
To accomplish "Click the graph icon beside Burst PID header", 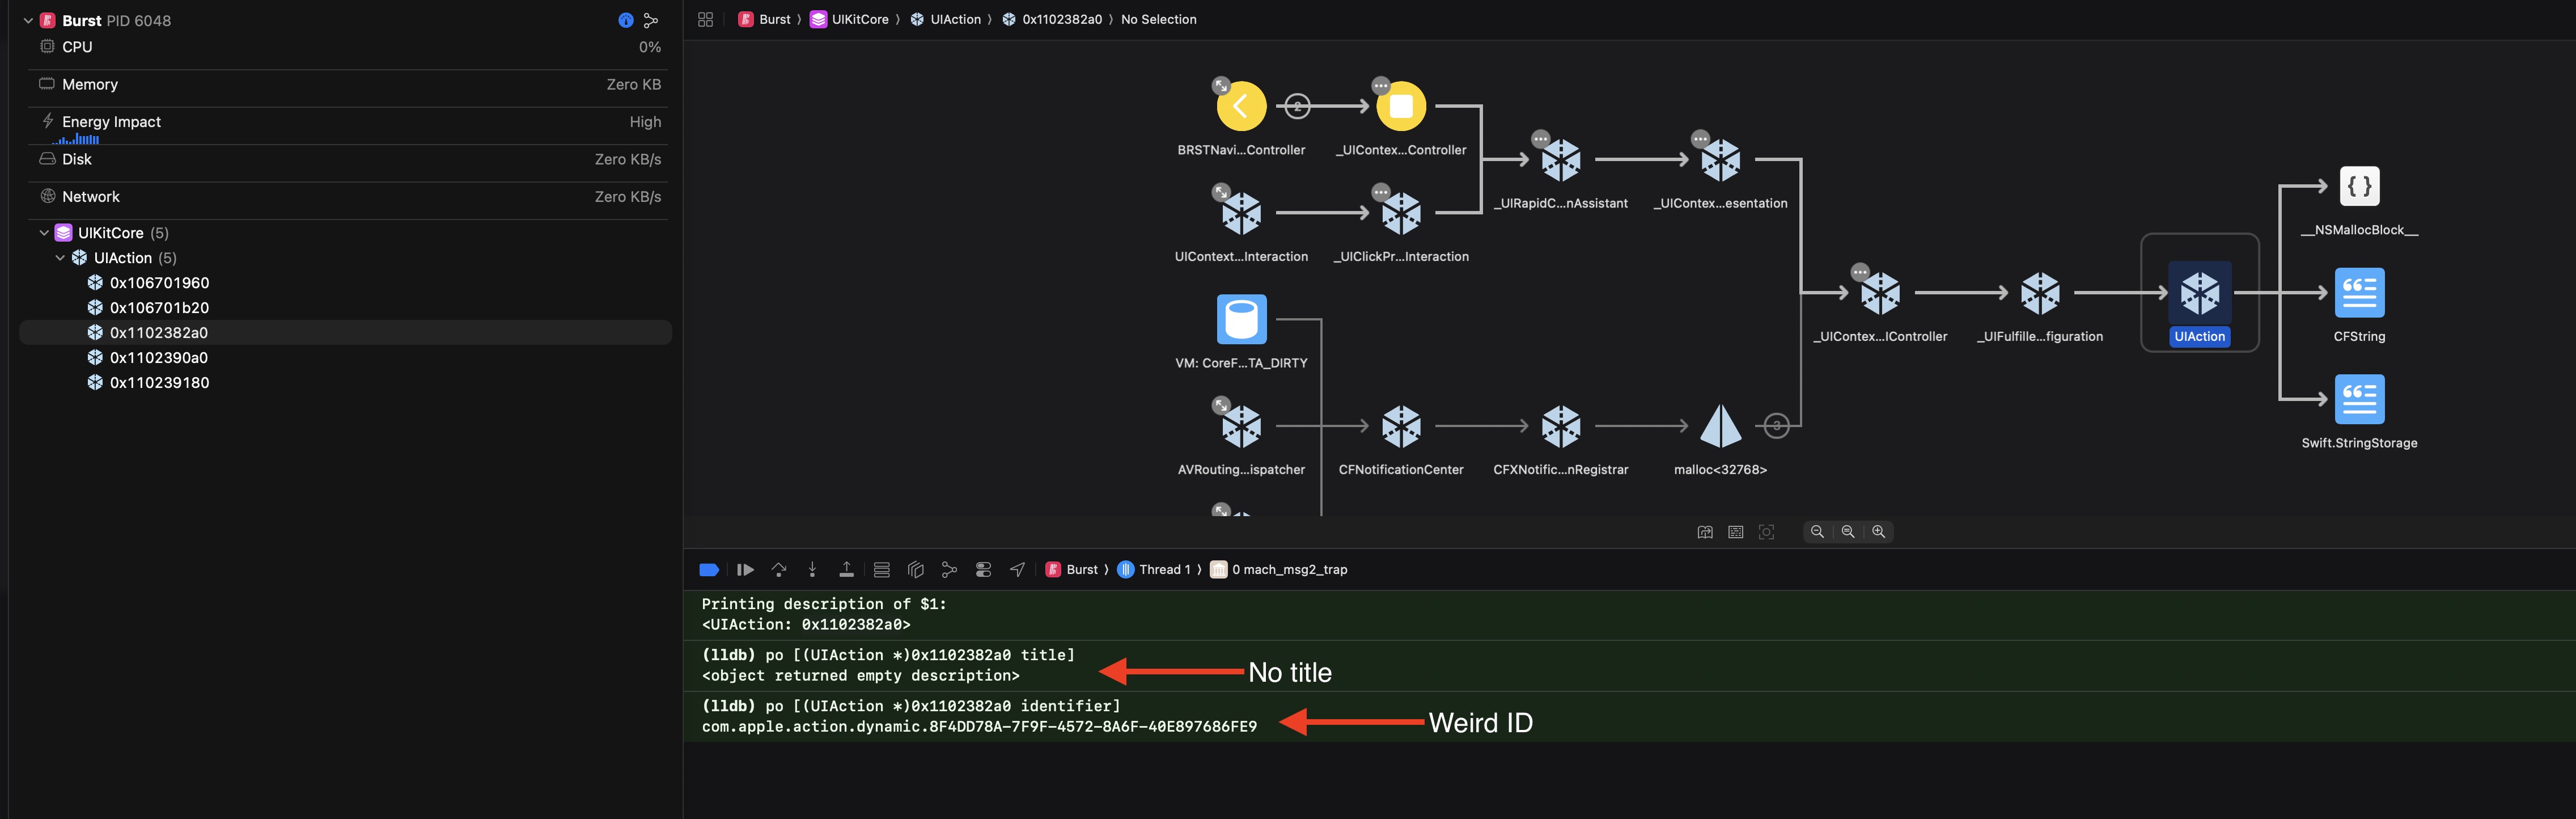I will coord(651,20).
